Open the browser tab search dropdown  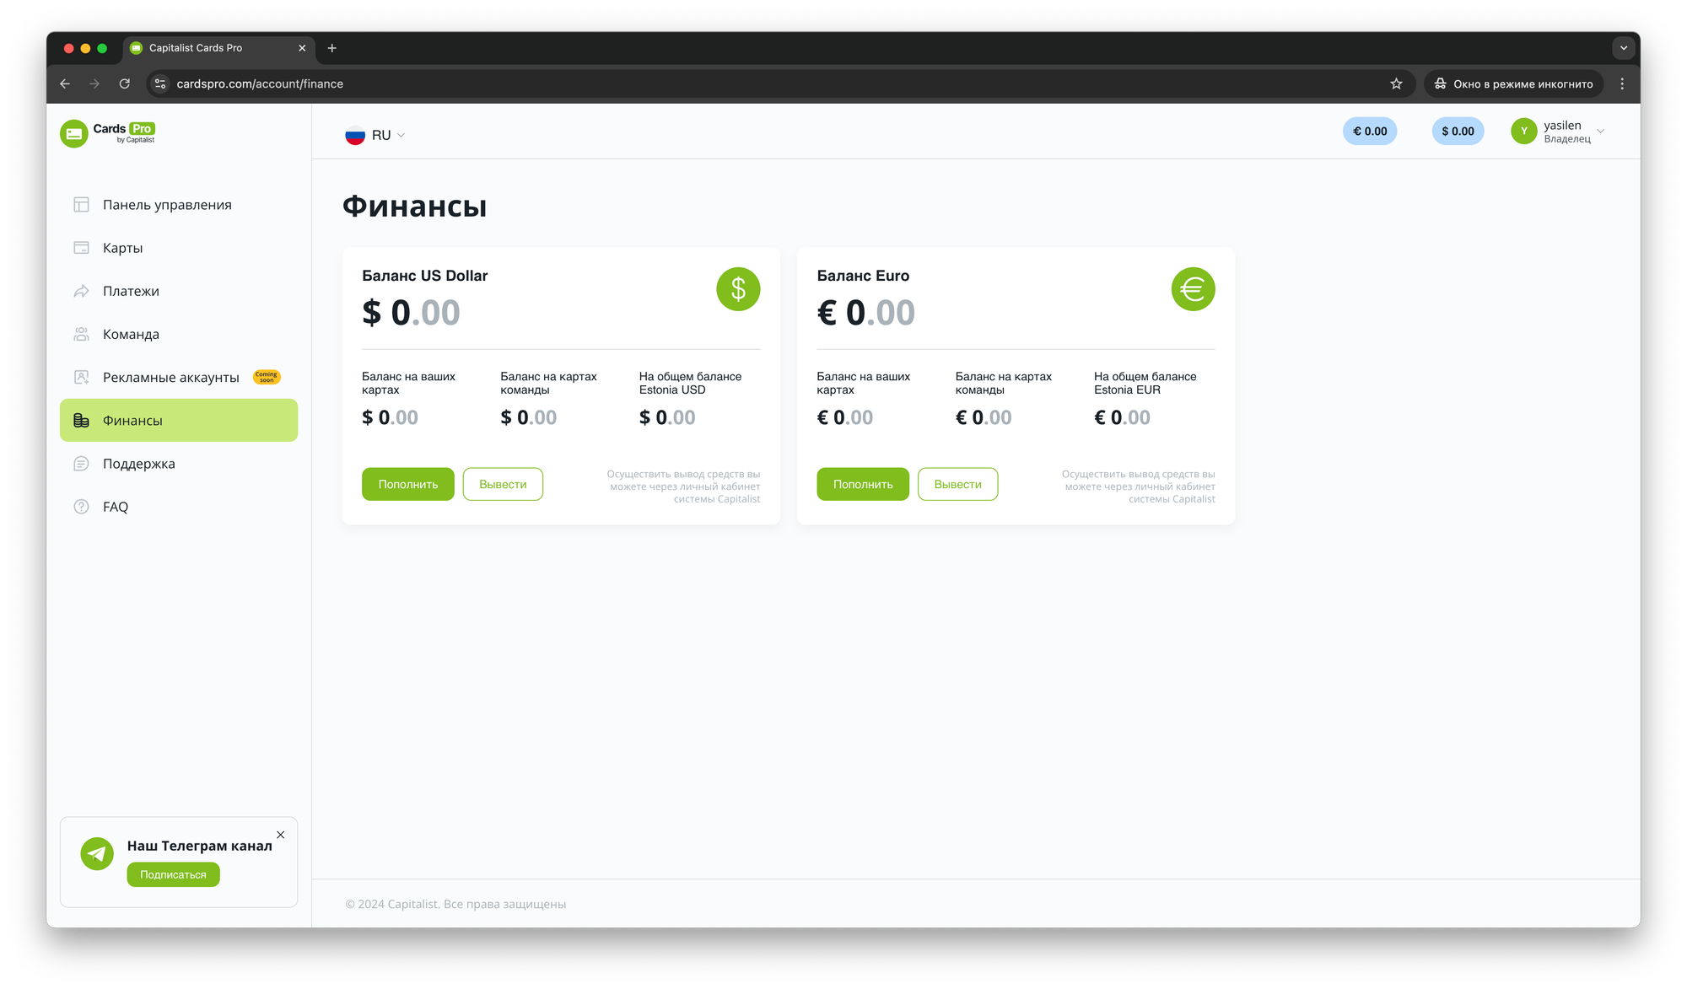click(x=1623, y=48)
